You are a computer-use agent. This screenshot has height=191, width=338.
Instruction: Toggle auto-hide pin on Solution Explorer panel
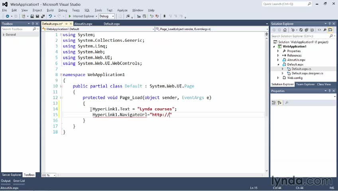click(x=330, y=23)
